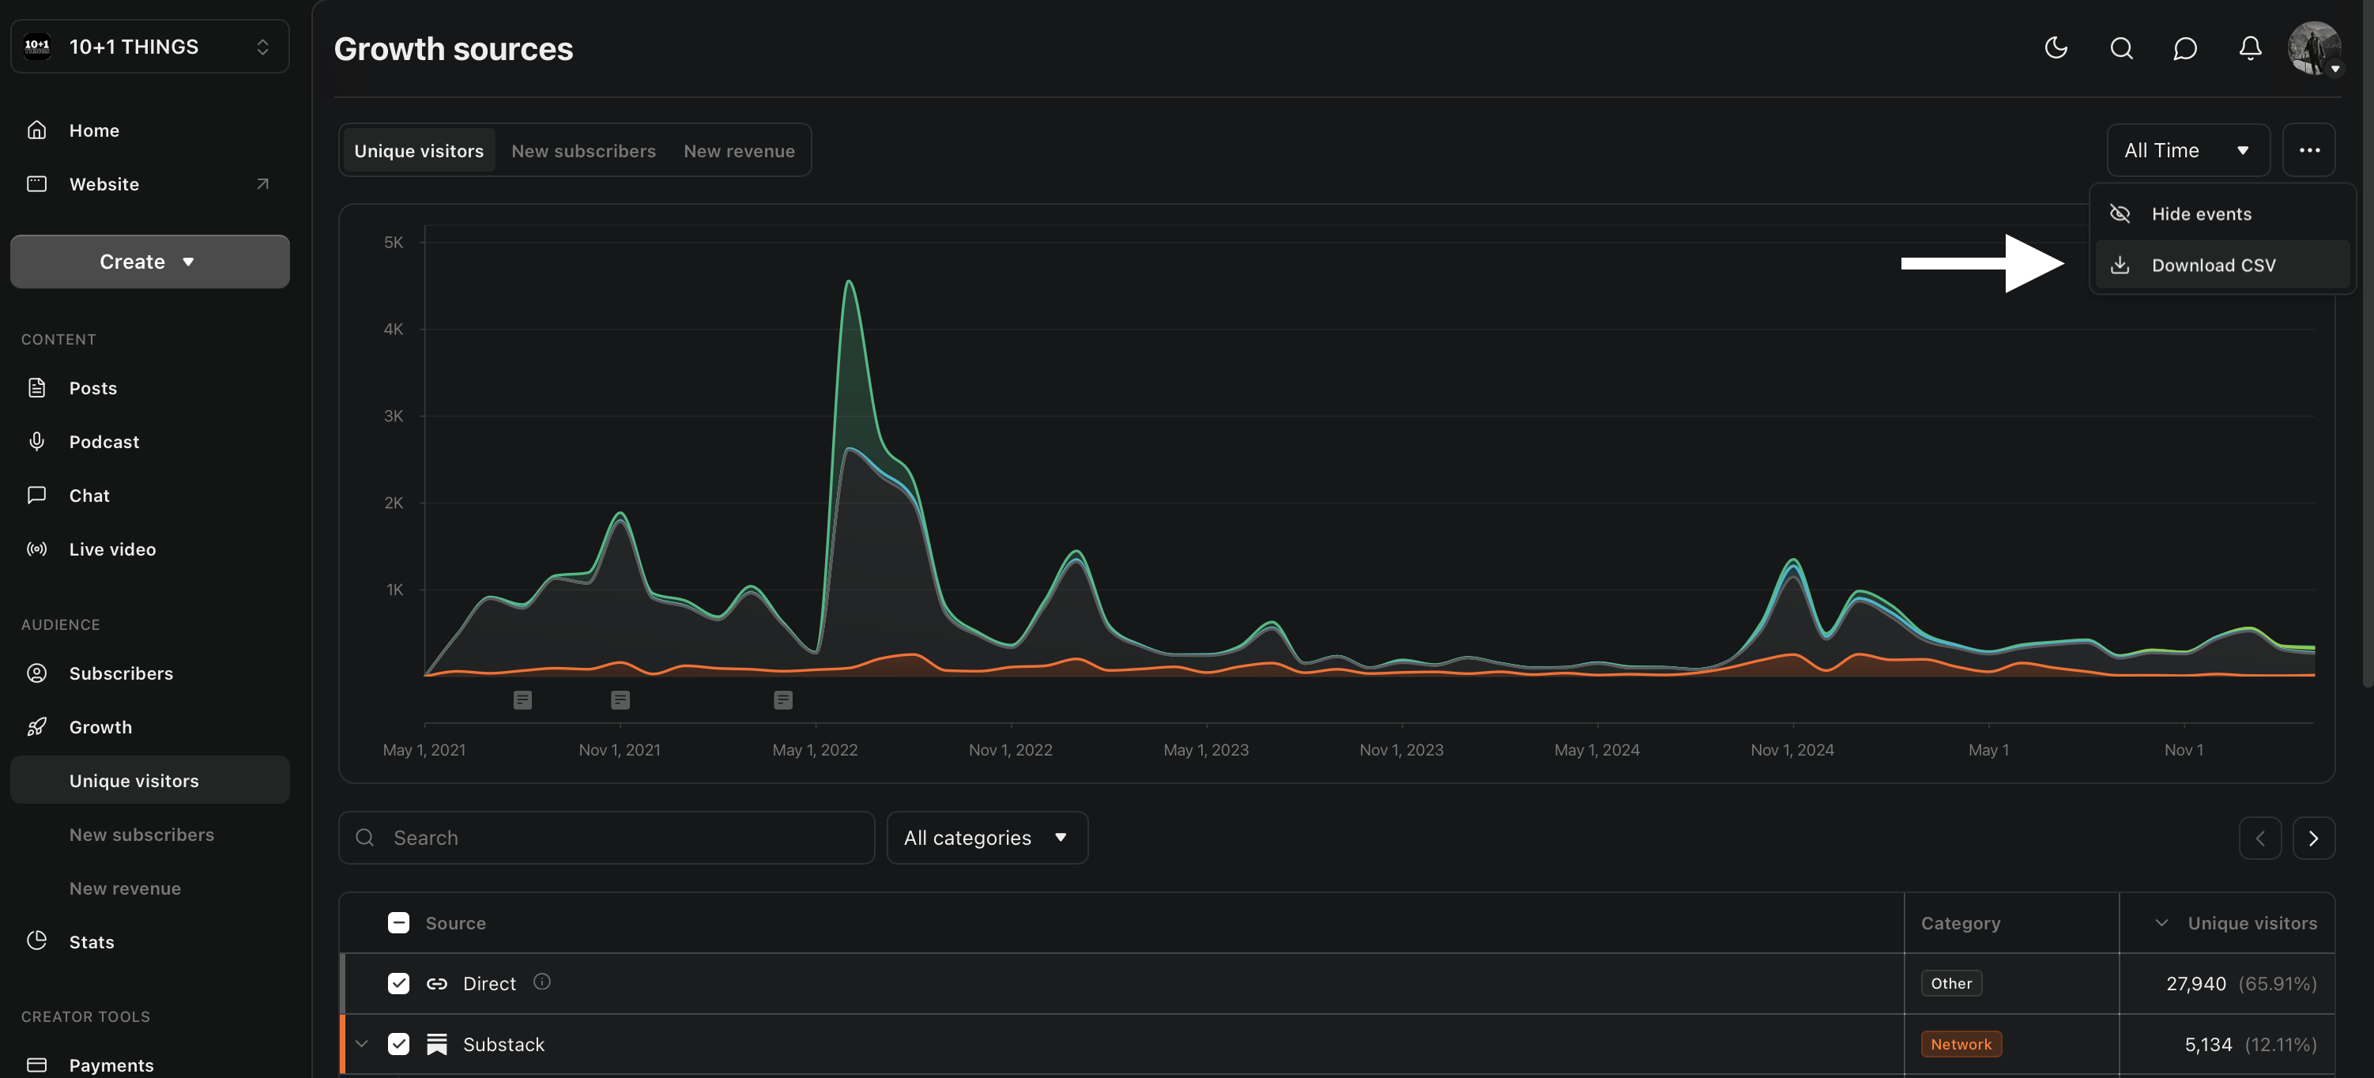Open search using the magnifying glass icon
Image resolution: width=2374 pixels, height=1078 pixels.
click(2120, 48)
